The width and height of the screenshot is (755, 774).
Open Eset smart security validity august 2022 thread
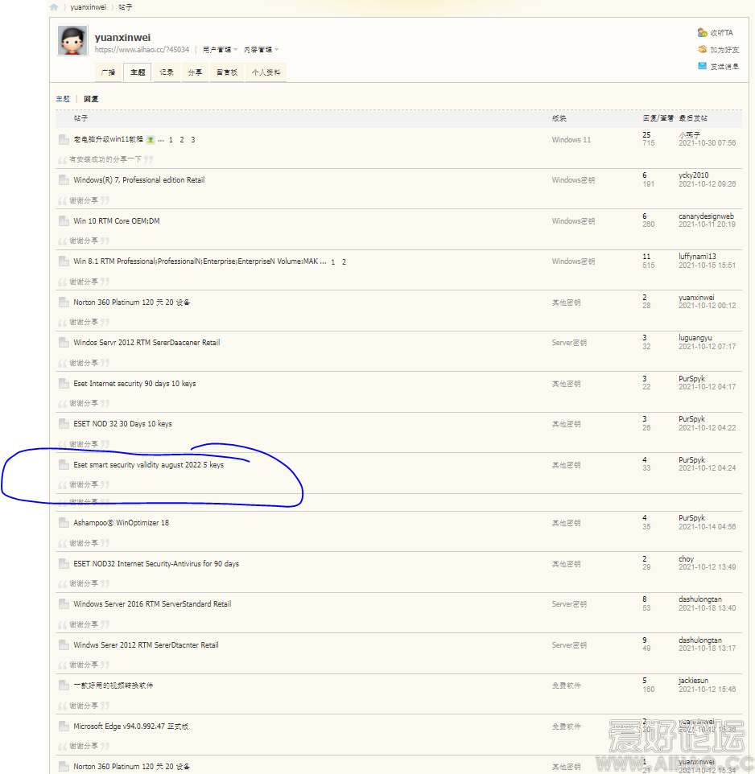pyautogui.click(x=148, y=465)
